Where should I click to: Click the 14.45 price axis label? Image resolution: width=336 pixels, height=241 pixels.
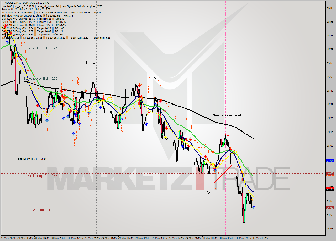click(330, 228)
